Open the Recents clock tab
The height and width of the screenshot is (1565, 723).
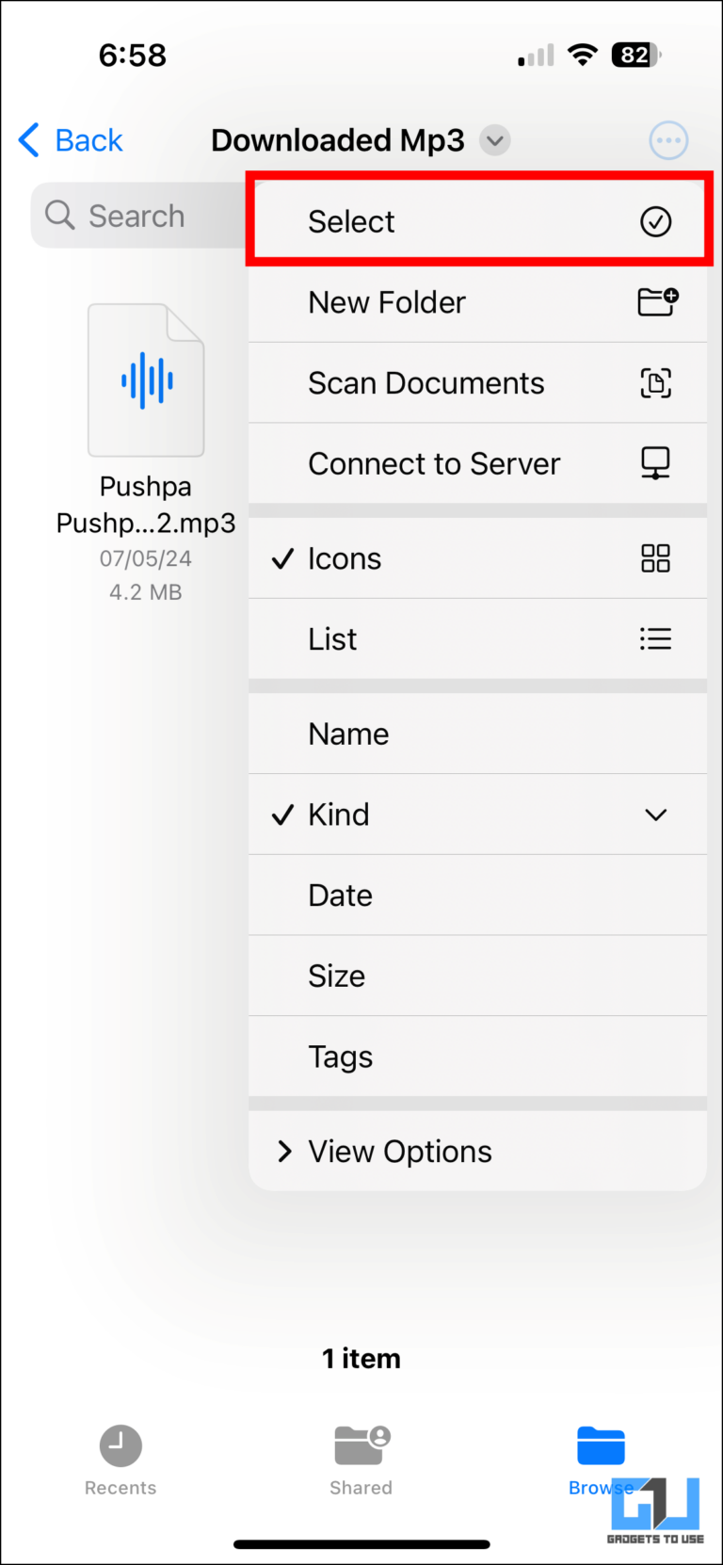[x=120, y=1458]
